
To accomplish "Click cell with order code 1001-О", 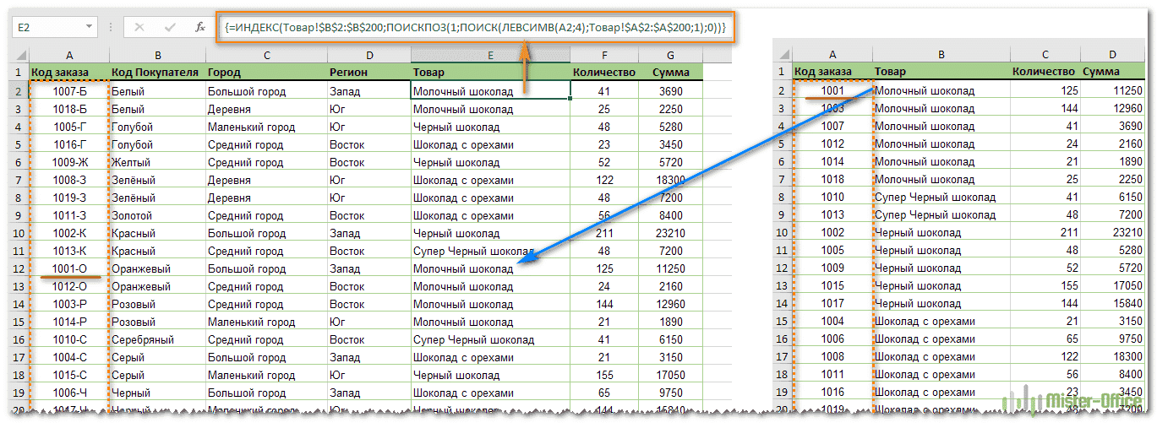I will (x=69, y=268).
